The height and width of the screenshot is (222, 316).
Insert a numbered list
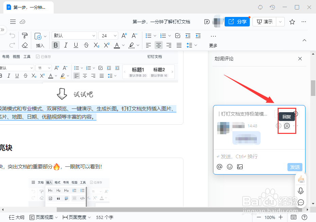(x=163, y=36)
